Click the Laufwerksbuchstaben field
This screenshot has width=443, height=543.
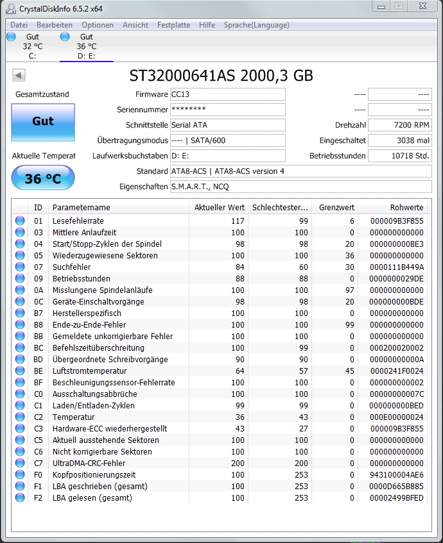227,156
